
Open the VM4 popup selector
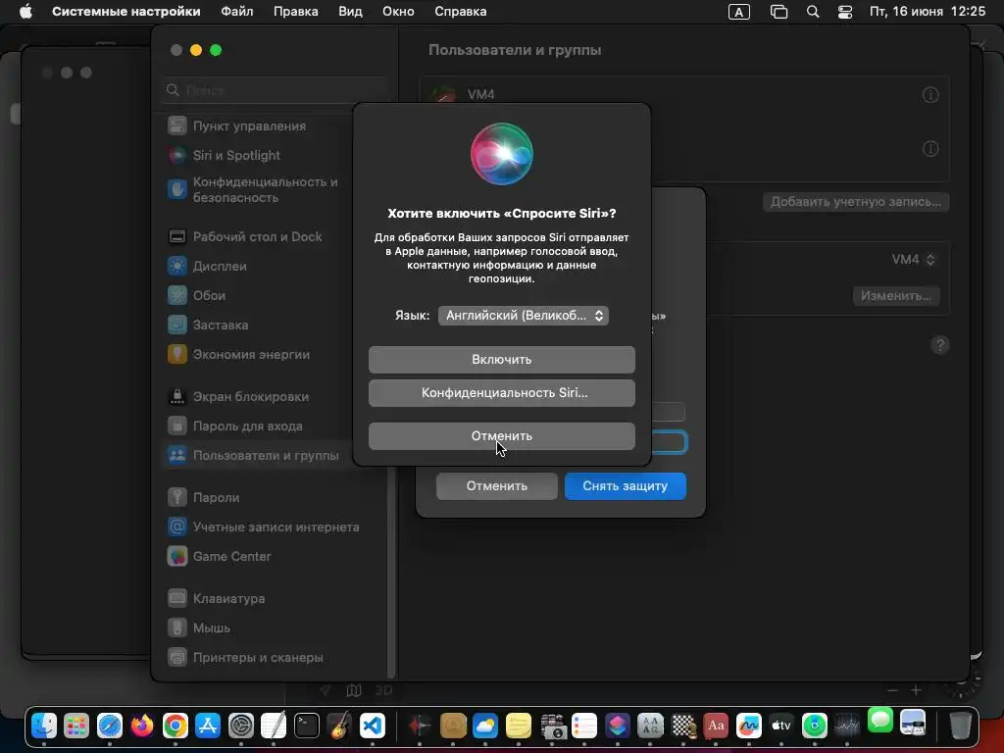point(914,259)
